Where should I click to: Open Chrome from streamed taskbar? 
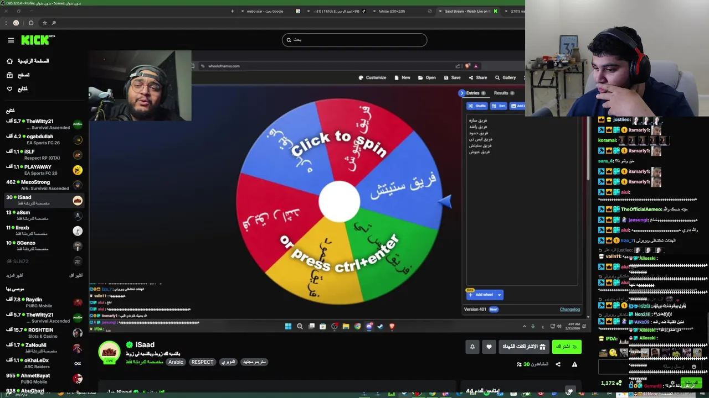click(x=357, y=326)
